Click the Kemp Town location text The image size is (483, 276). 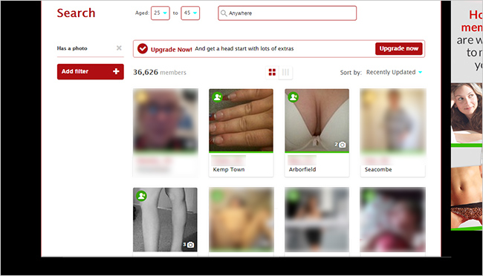coord(229,170)
